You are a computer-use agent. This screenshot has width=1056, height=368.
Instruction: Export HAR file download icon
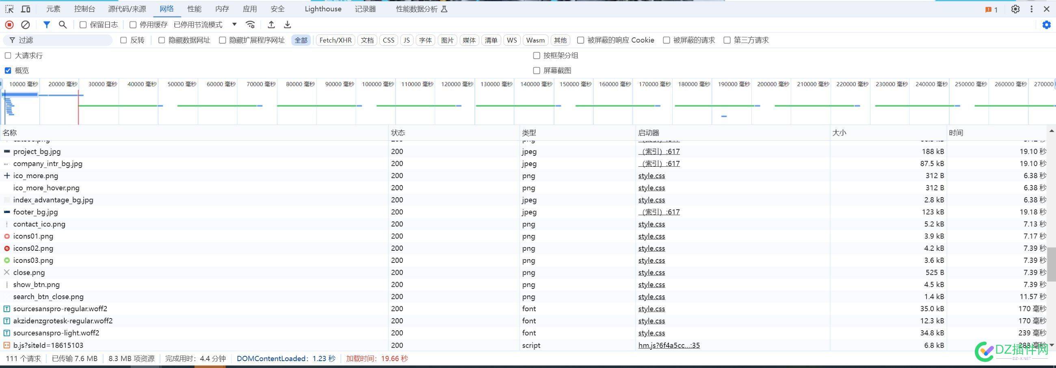point(288,25)
